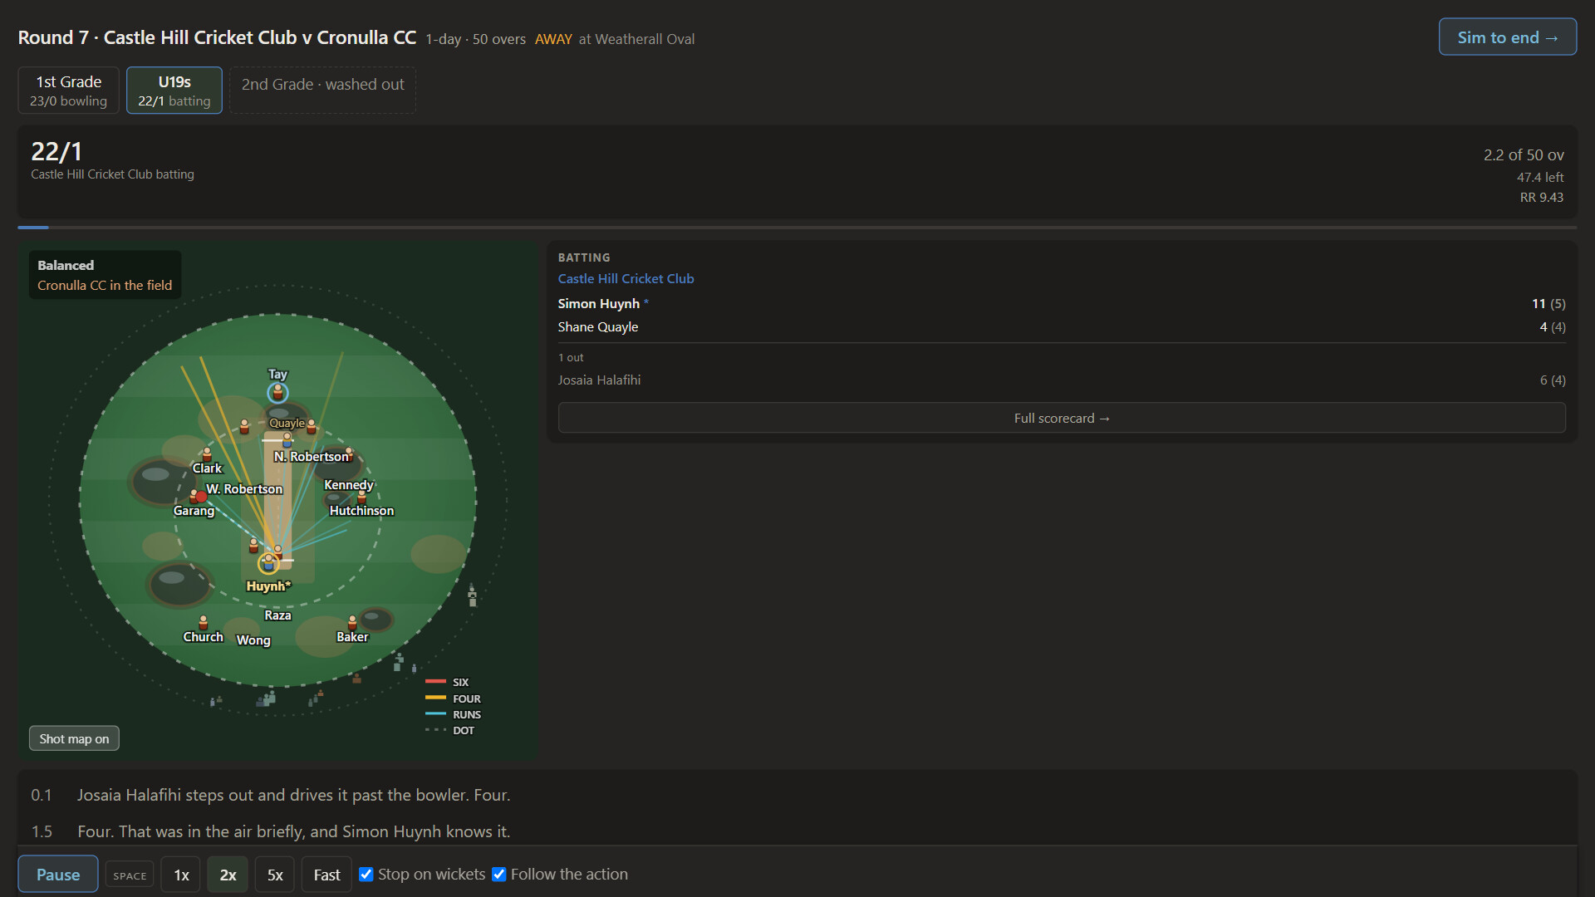The image size is (1595, 897).
Task: Pause the match simulation
Action: [58, 875]
